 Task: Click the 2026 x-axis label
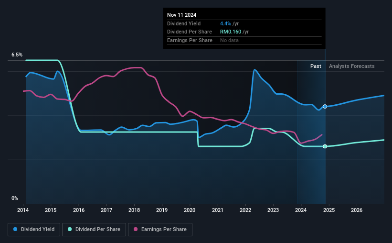click(357, 210)
